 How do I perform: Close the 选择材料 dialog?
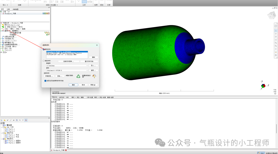(x=97, y=45)
